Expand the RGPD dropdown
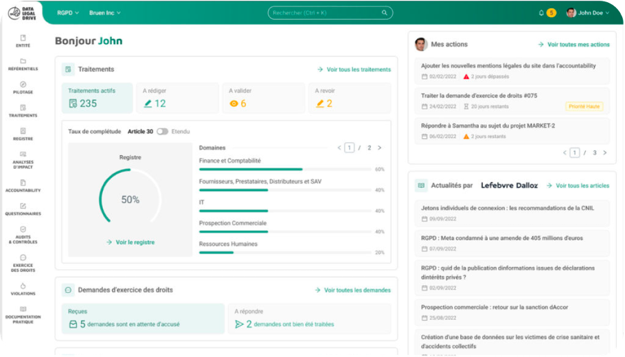 click(x=68, y=12)
